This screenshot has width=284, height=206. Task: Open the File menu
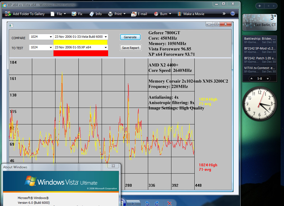[x=58, y=14]
